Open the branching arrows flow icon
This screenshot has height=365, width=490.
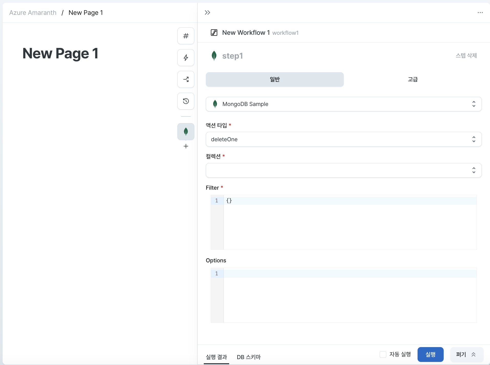(186, 79)
